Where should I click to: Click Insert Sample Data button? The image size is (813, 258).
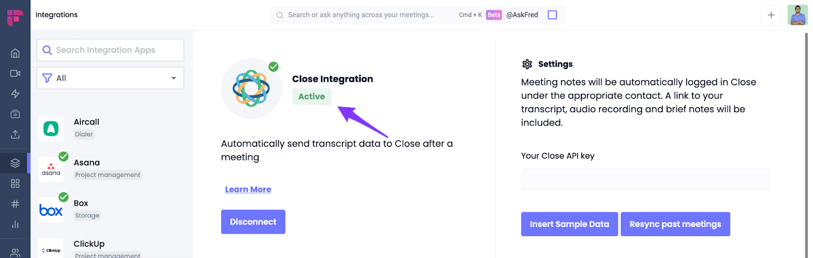coord(570,224)
